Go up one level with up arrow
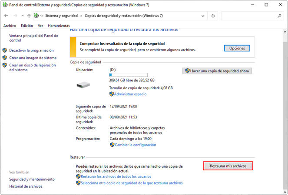This screenshot has height=195, width=288. pos(29,16)
